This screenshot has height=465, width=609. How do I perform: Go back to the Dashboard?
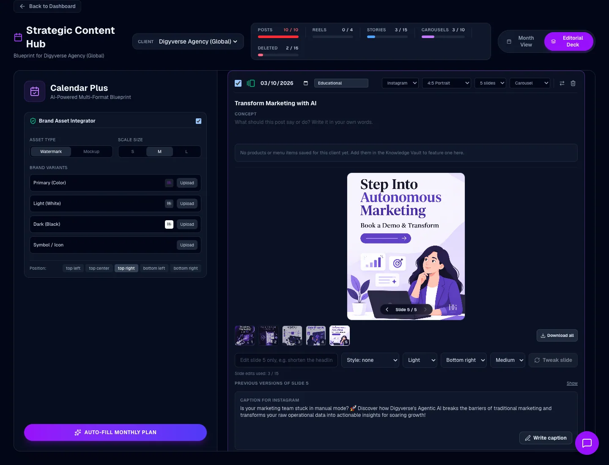click(47, 6)
